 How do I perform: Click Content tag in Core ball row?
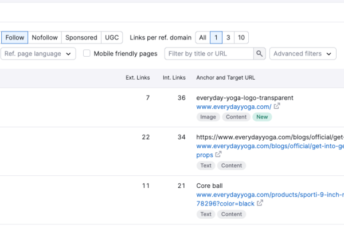(232, 214)
